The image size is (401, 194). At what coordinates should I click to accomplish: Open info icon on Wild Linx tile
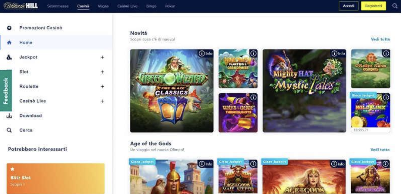tap(386, 97)
